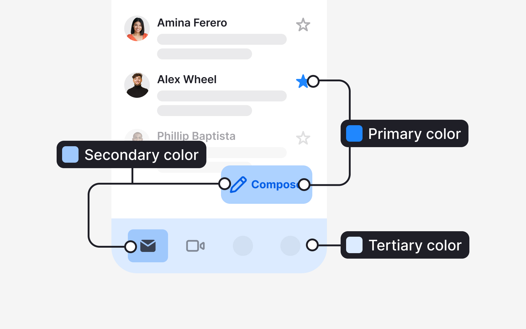Click the Compose button

[x=266, y=185]
